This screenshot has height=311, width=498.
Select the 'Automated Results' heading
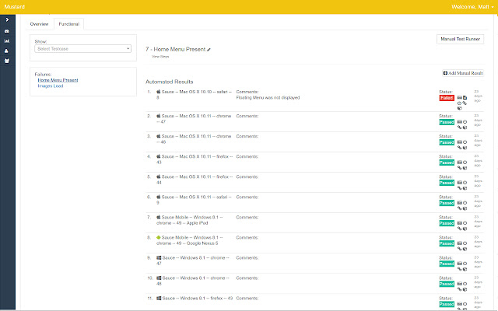click(x=170, y=82)
